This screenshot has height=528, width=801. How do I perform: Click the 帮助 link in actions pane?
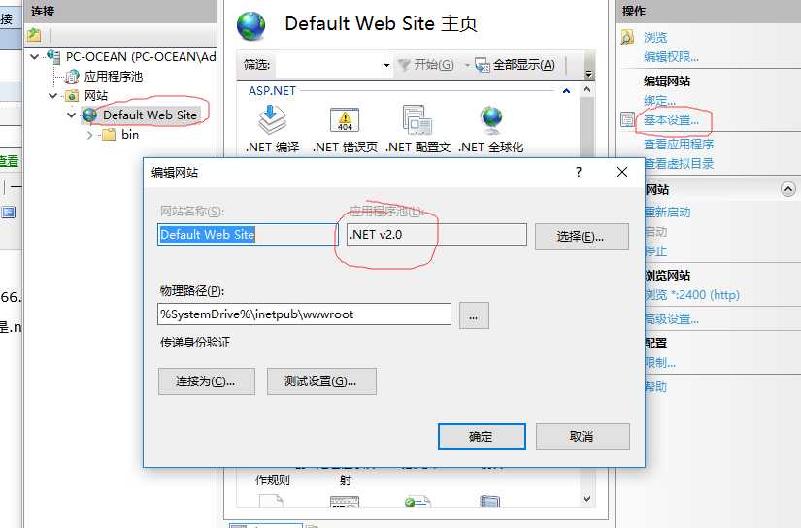[656, 386]
